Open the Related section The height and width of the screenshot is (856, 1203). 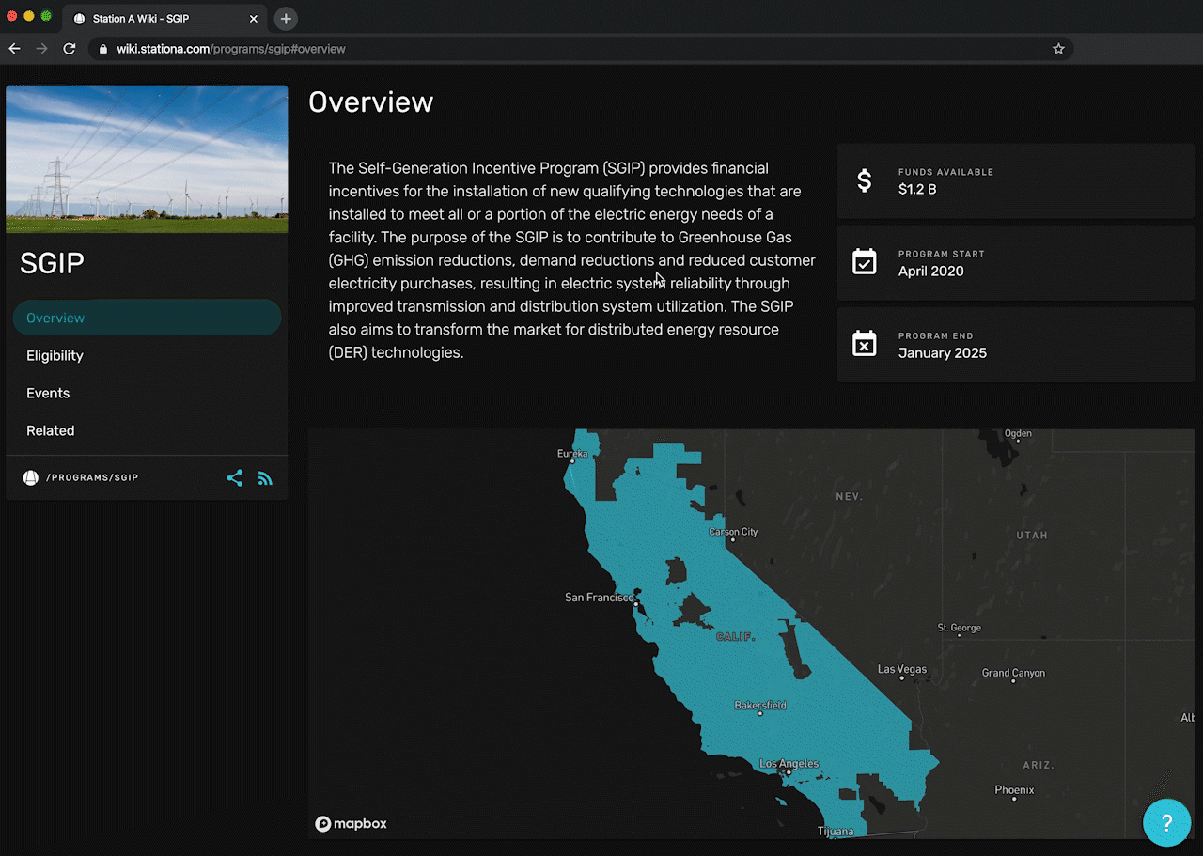coord(51,430)
